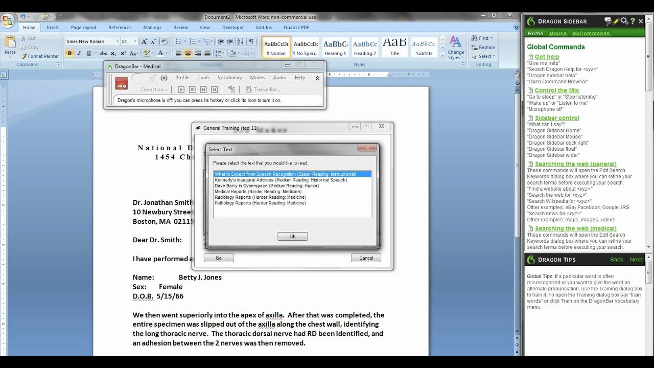654x368 pixels.
Task: Toggle Show/Hide paragraph marks
Action: pos(251,41)
